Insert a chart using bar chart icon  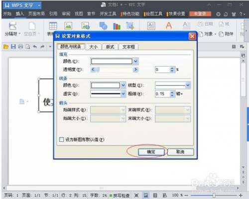tap(117, 26)
